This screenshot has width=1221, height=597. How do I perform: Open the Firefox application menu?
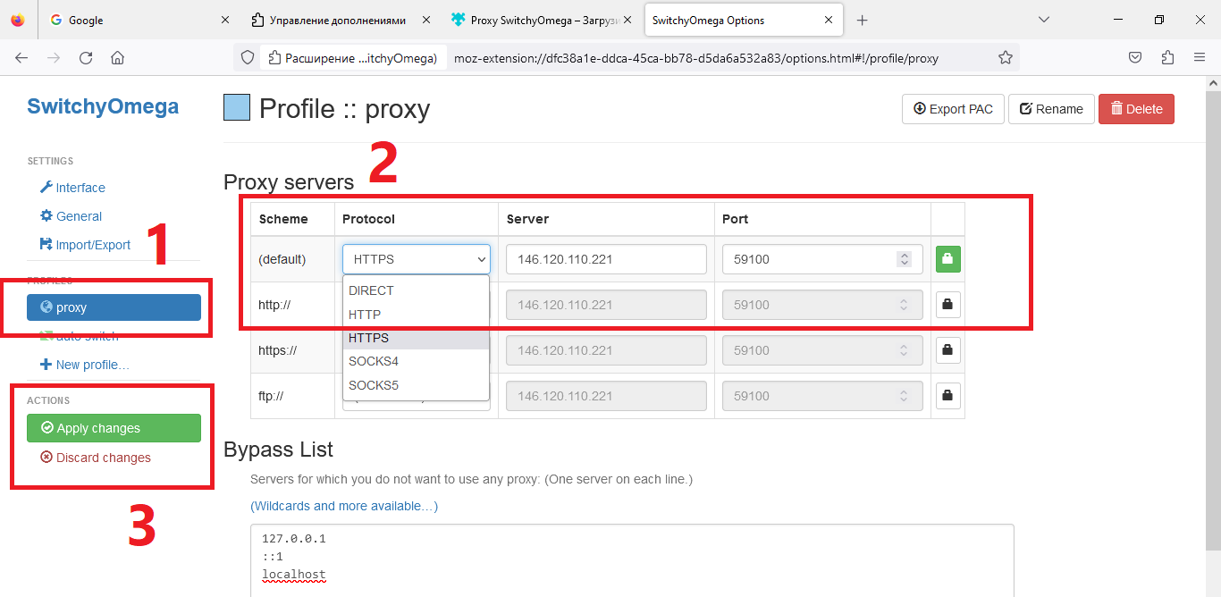[1200, 58]
